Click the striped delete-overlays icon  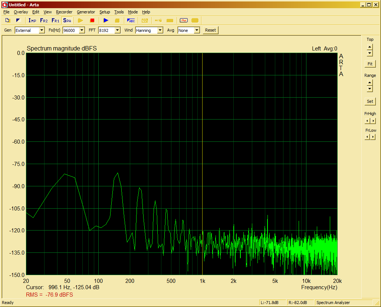click(145, 20)
